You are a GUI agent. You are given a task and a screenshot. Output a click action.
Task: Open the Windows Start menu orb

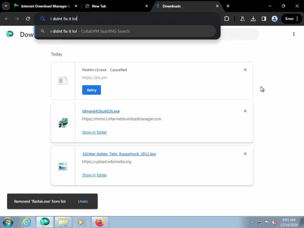tap(8, 222)
